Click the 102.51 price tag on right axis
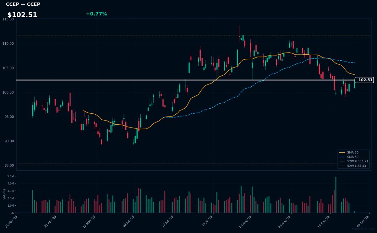 [364, 80]
